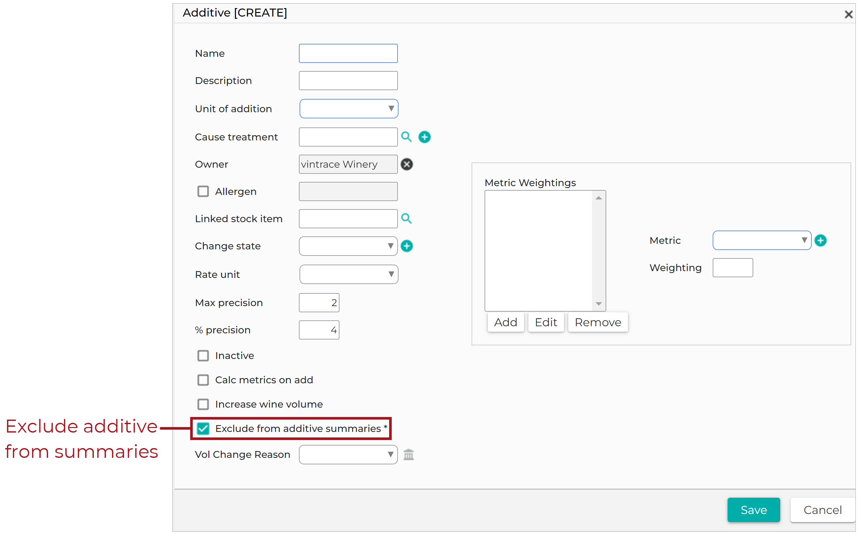Click the Cause treatment text field
861x536 pixels.
(x=348, y=137)
